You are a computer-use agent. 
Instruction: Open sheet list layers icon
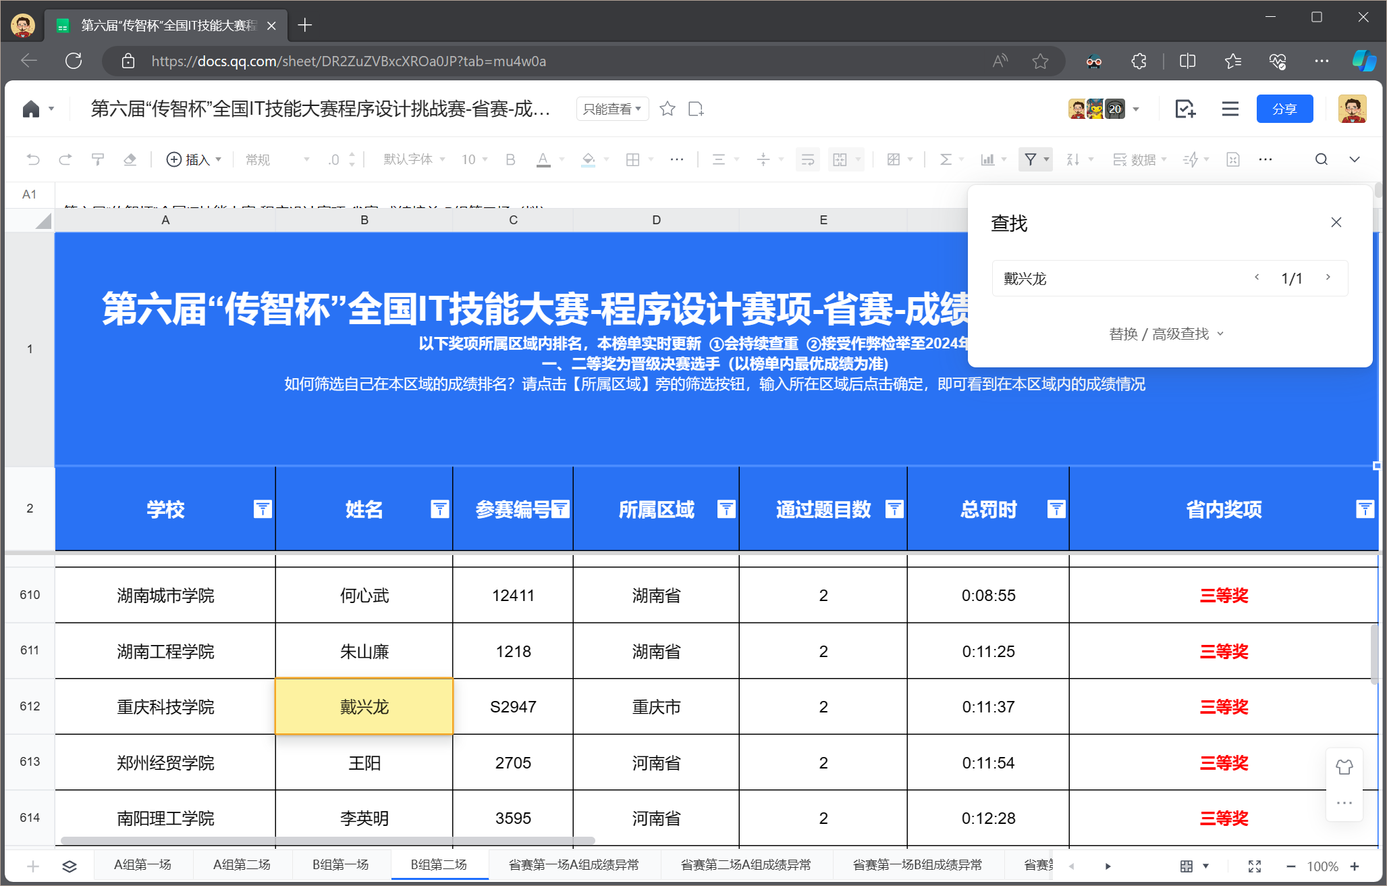[x=69, y=866]
